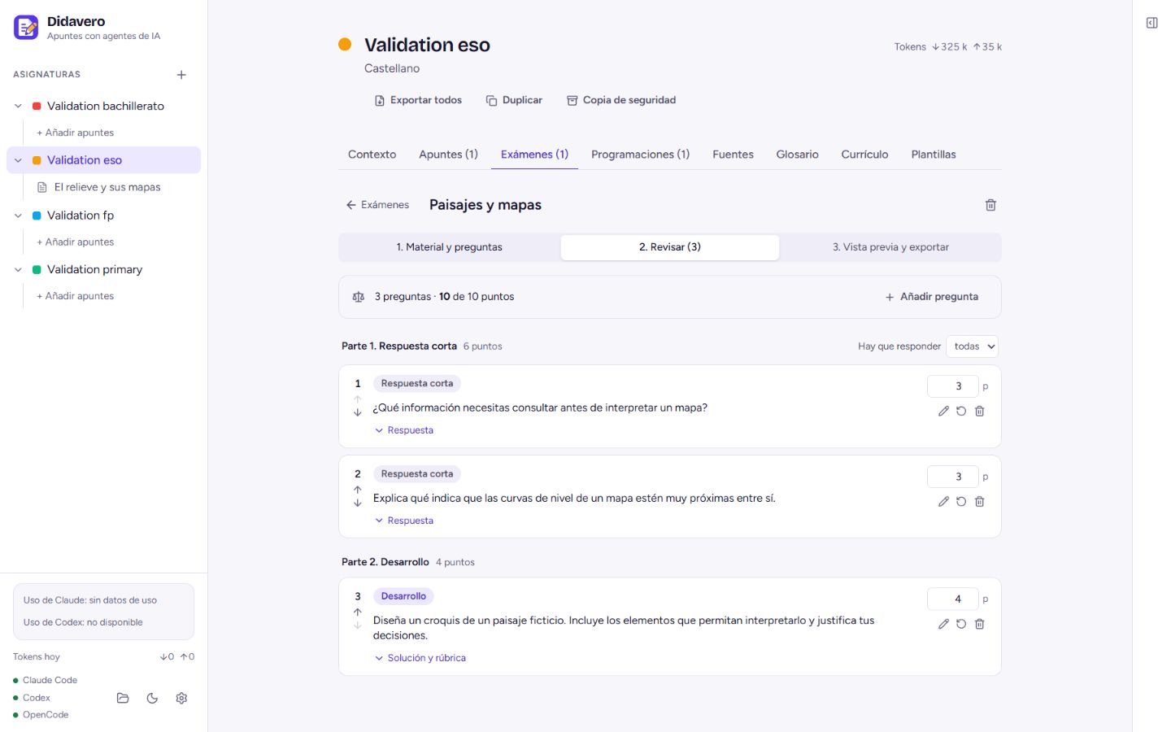Screen dimensions: 1171x732
Task: Click the orange subject color dot by title
Action: pos(345,44)
